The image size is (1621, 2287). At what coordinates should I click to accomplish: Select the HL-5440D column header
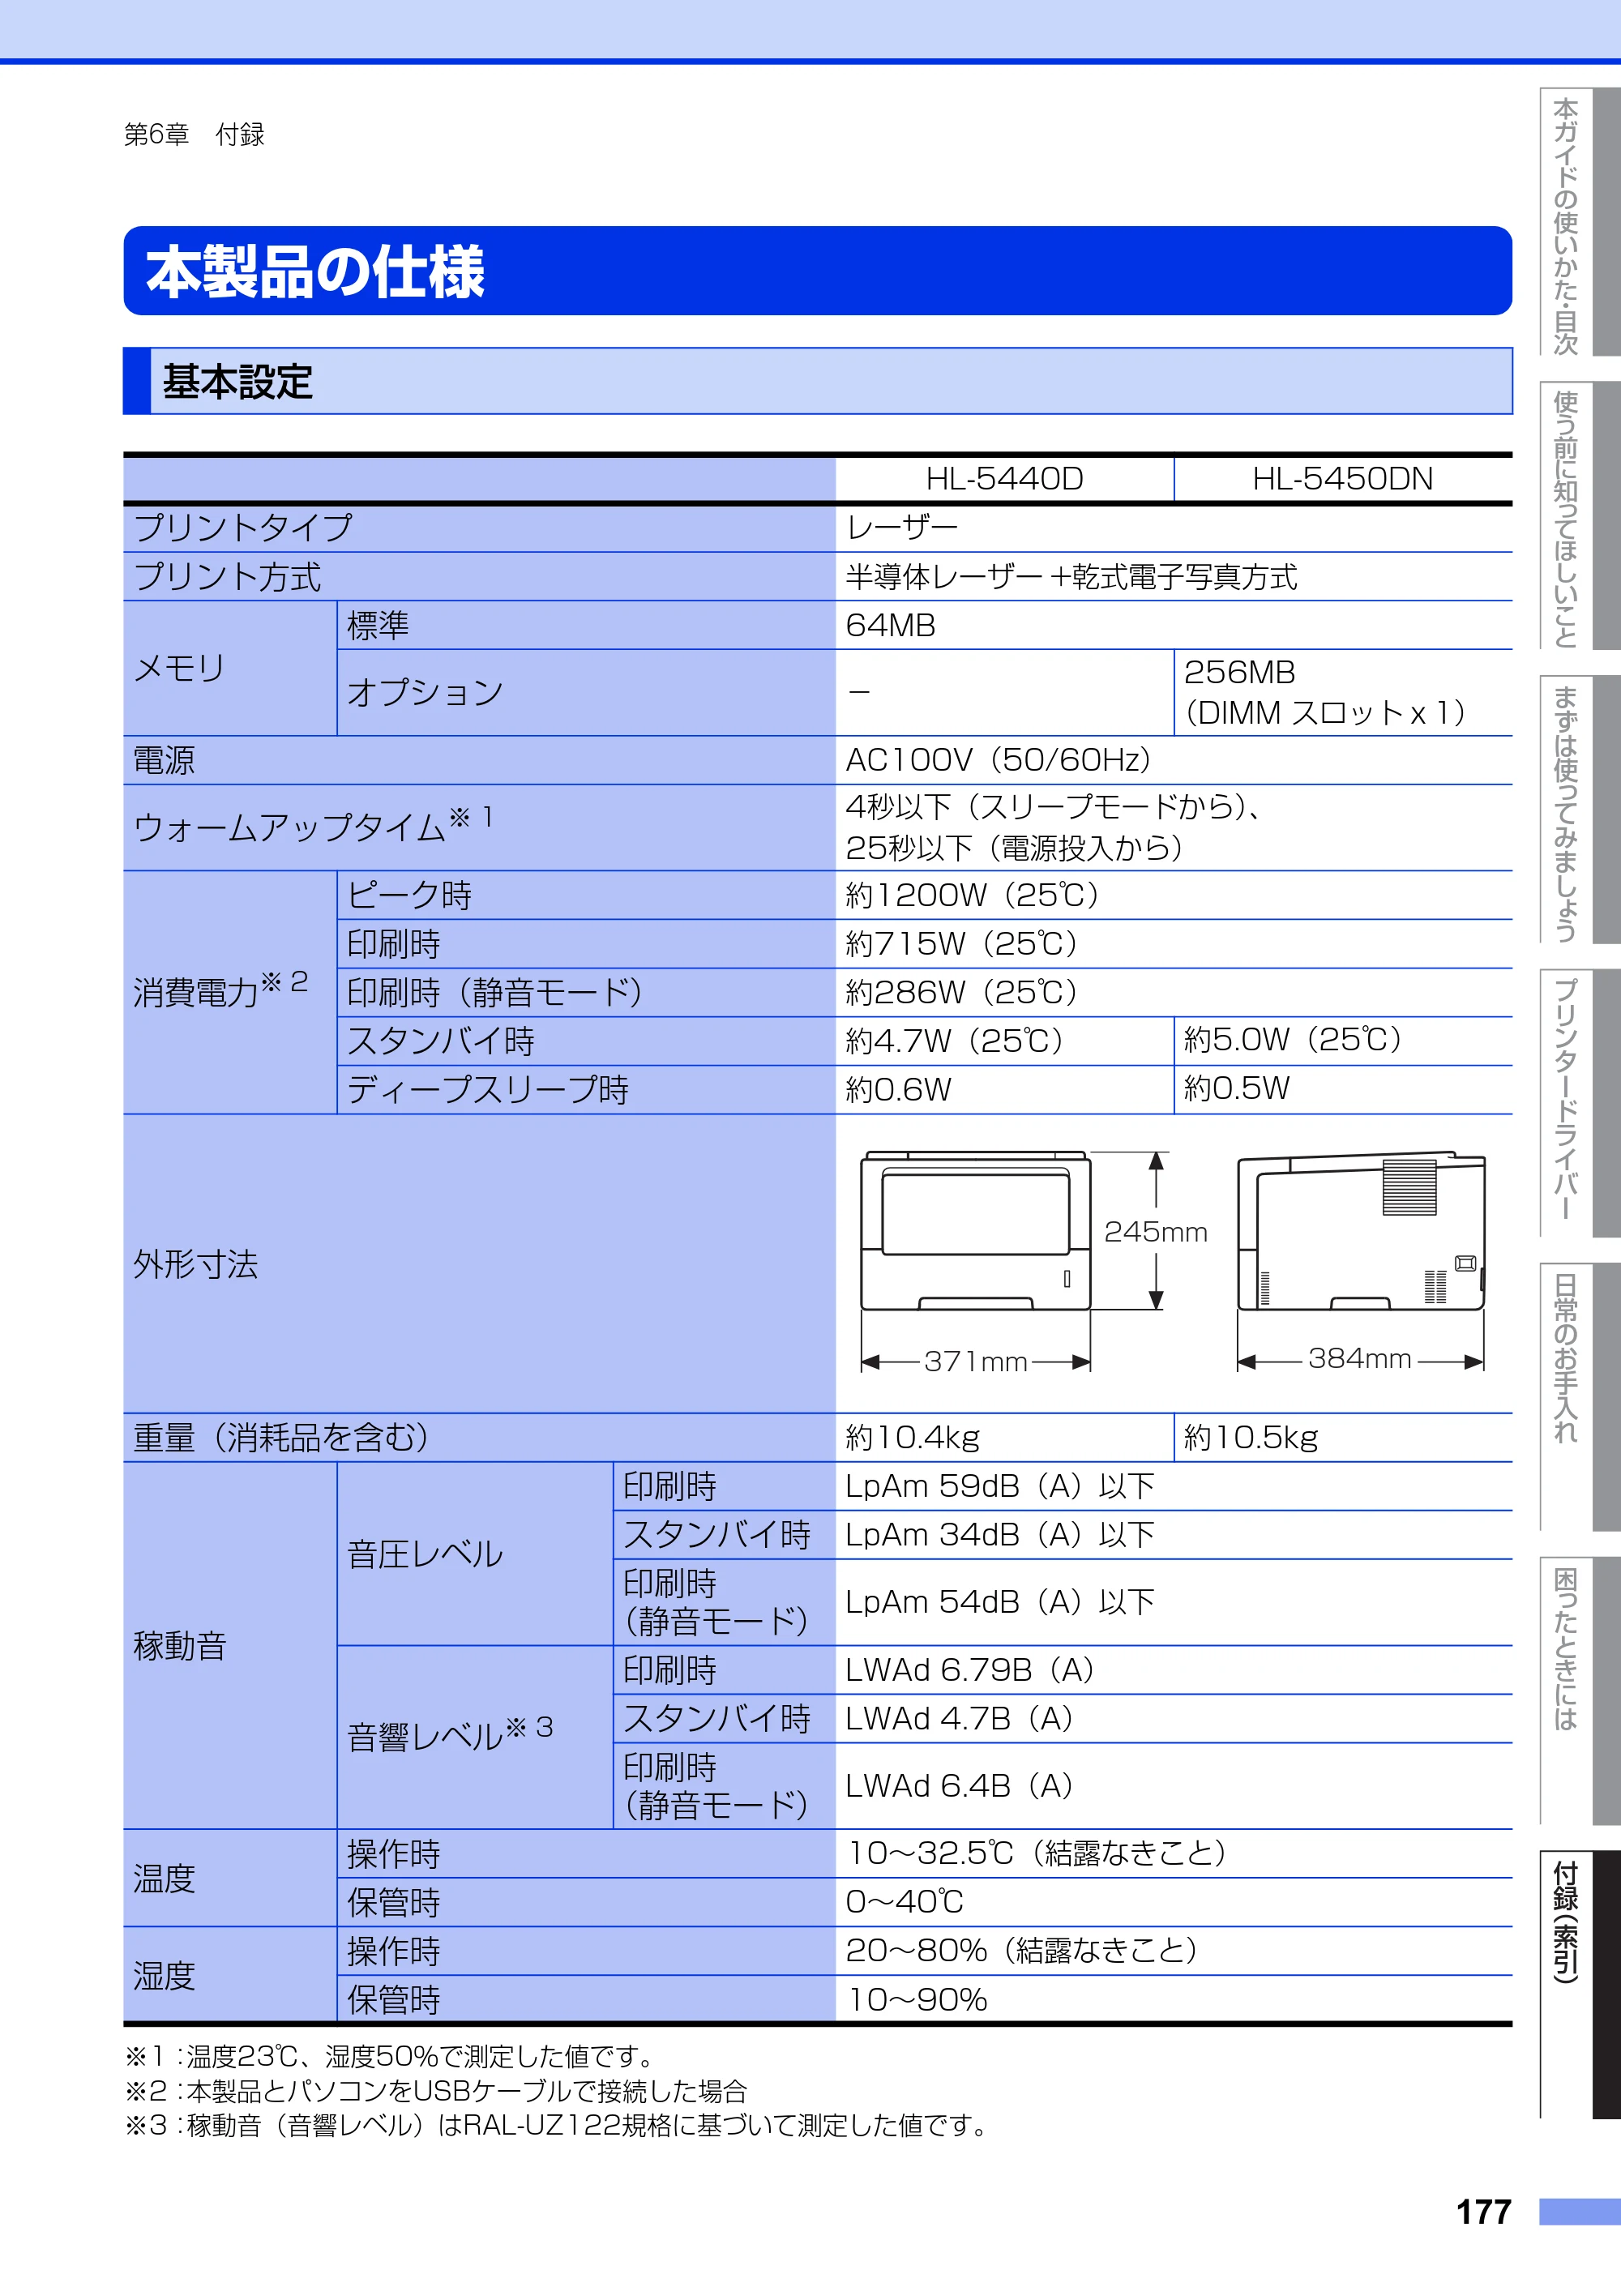click(x=1004, y=479)
